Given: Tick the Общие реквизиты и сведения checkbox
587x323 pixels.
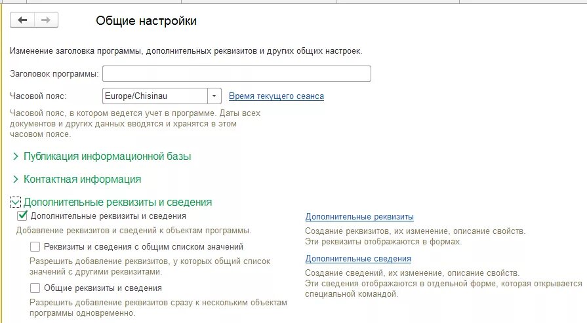Looking at the screenshot, I should (35, 288).
